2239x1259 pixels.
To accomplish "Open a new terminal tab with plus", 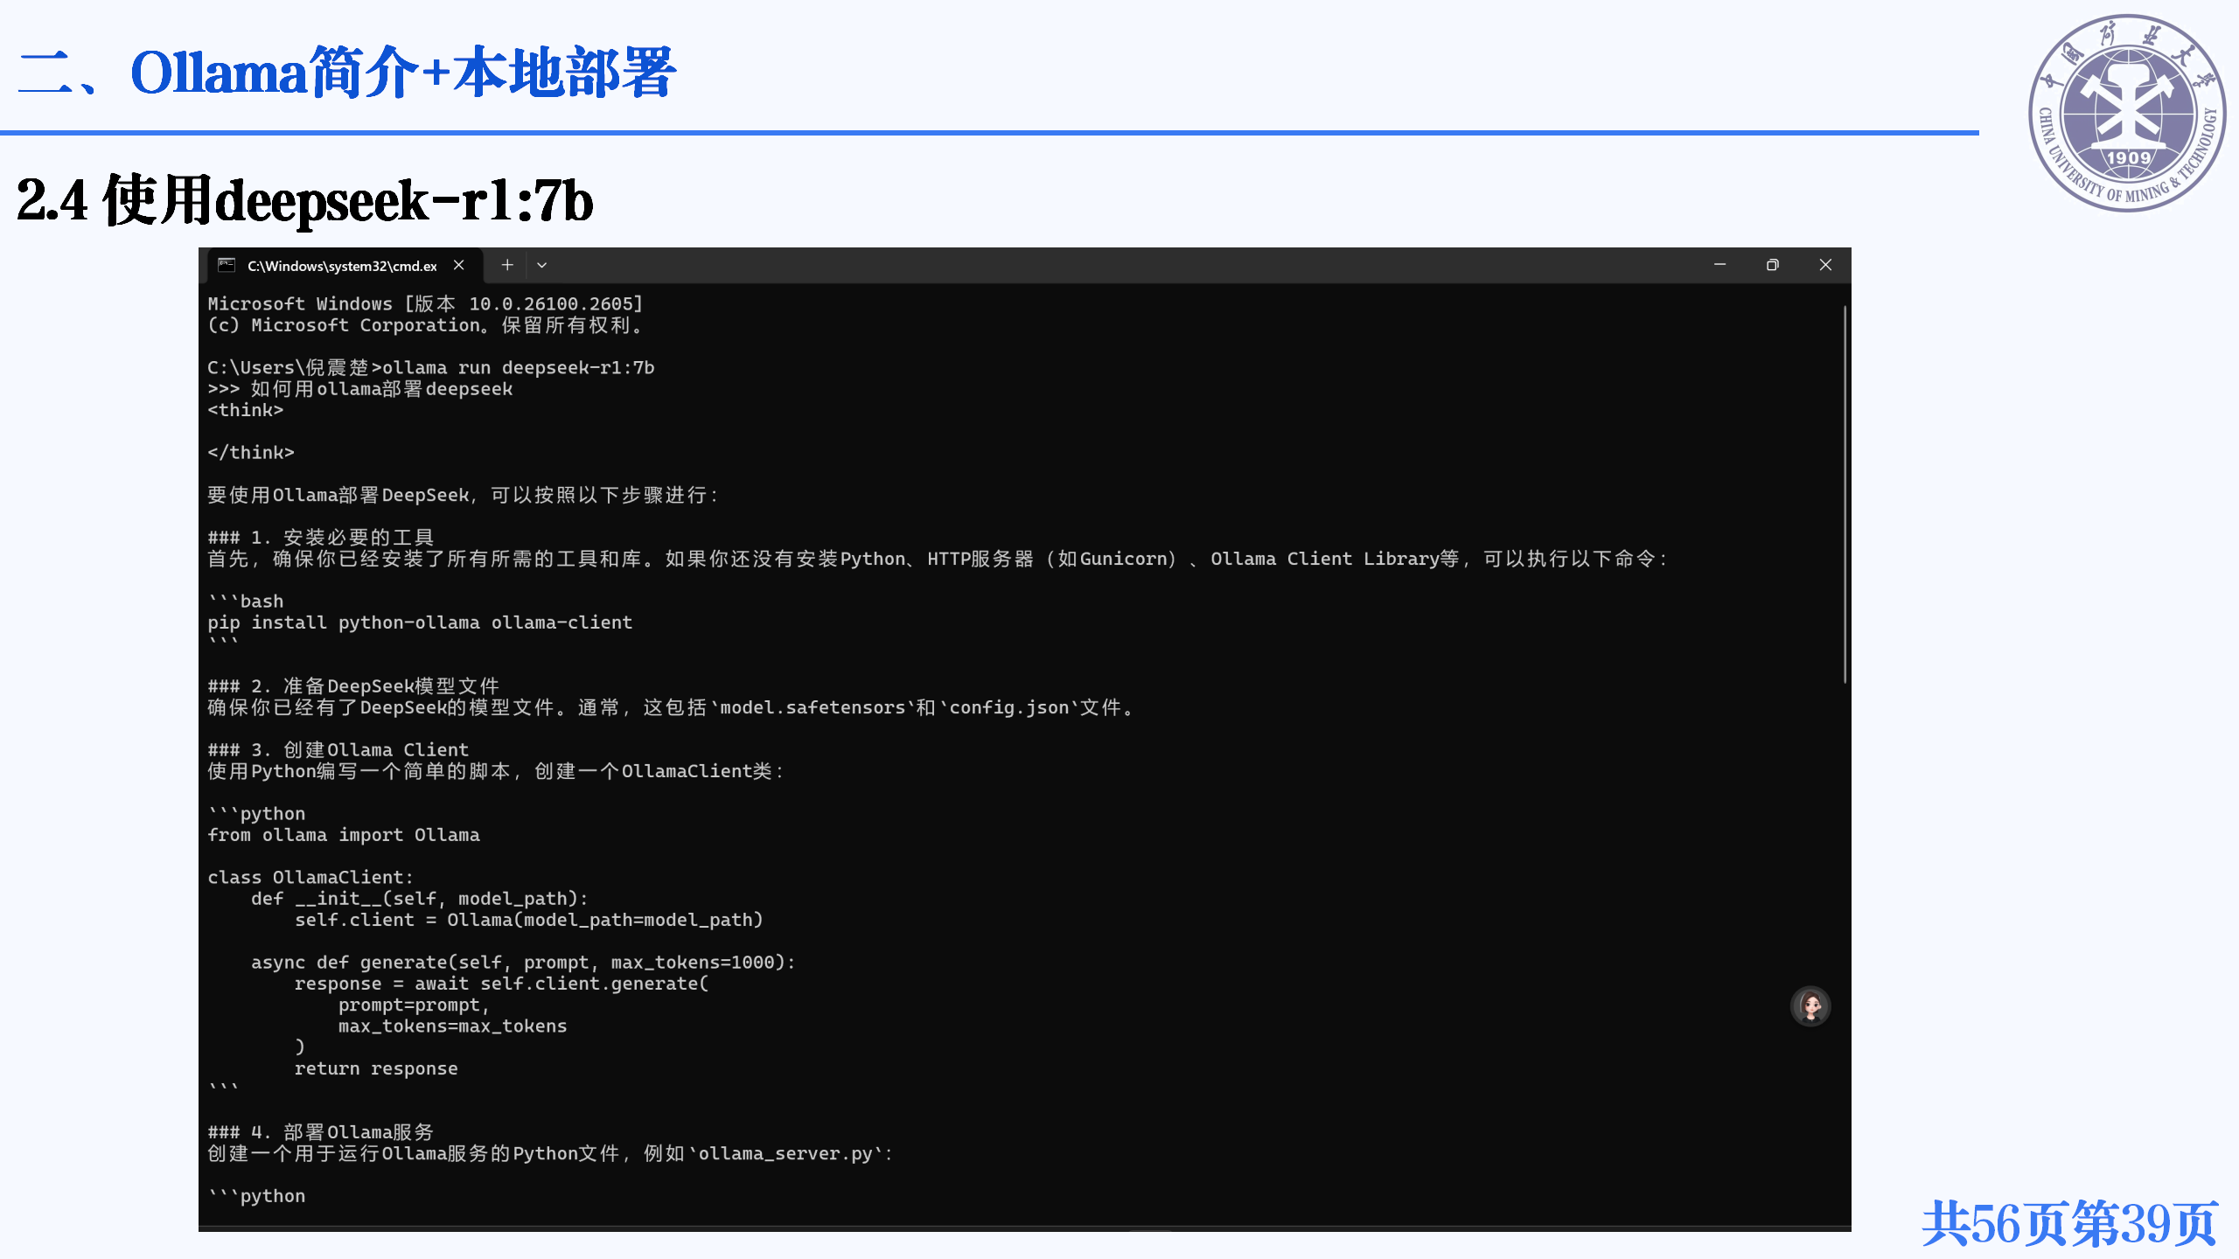I will pyautogui.click(x=507, y=265).
